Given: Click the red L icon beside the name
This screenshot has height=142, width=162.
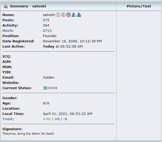Looking at the screenshot, I should pos(63,15).
